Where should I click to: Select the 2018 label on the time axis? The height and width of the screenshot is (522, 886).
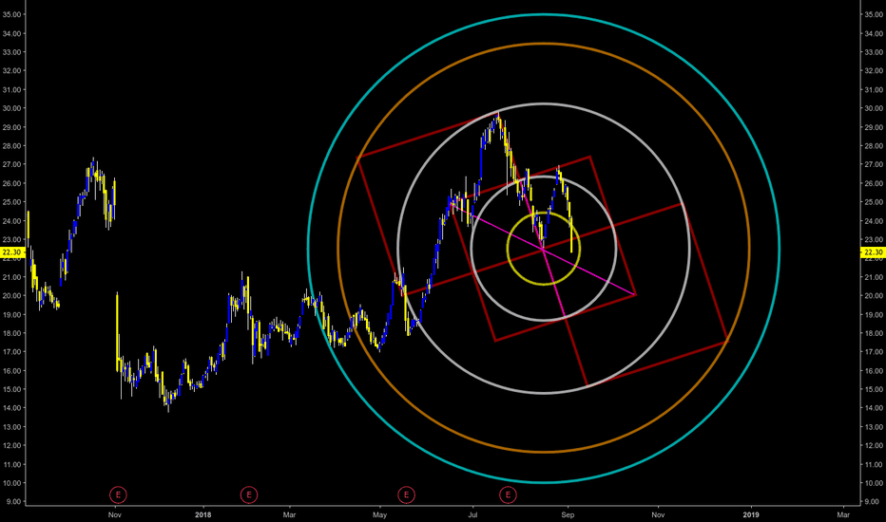click(x=202, y=514)
